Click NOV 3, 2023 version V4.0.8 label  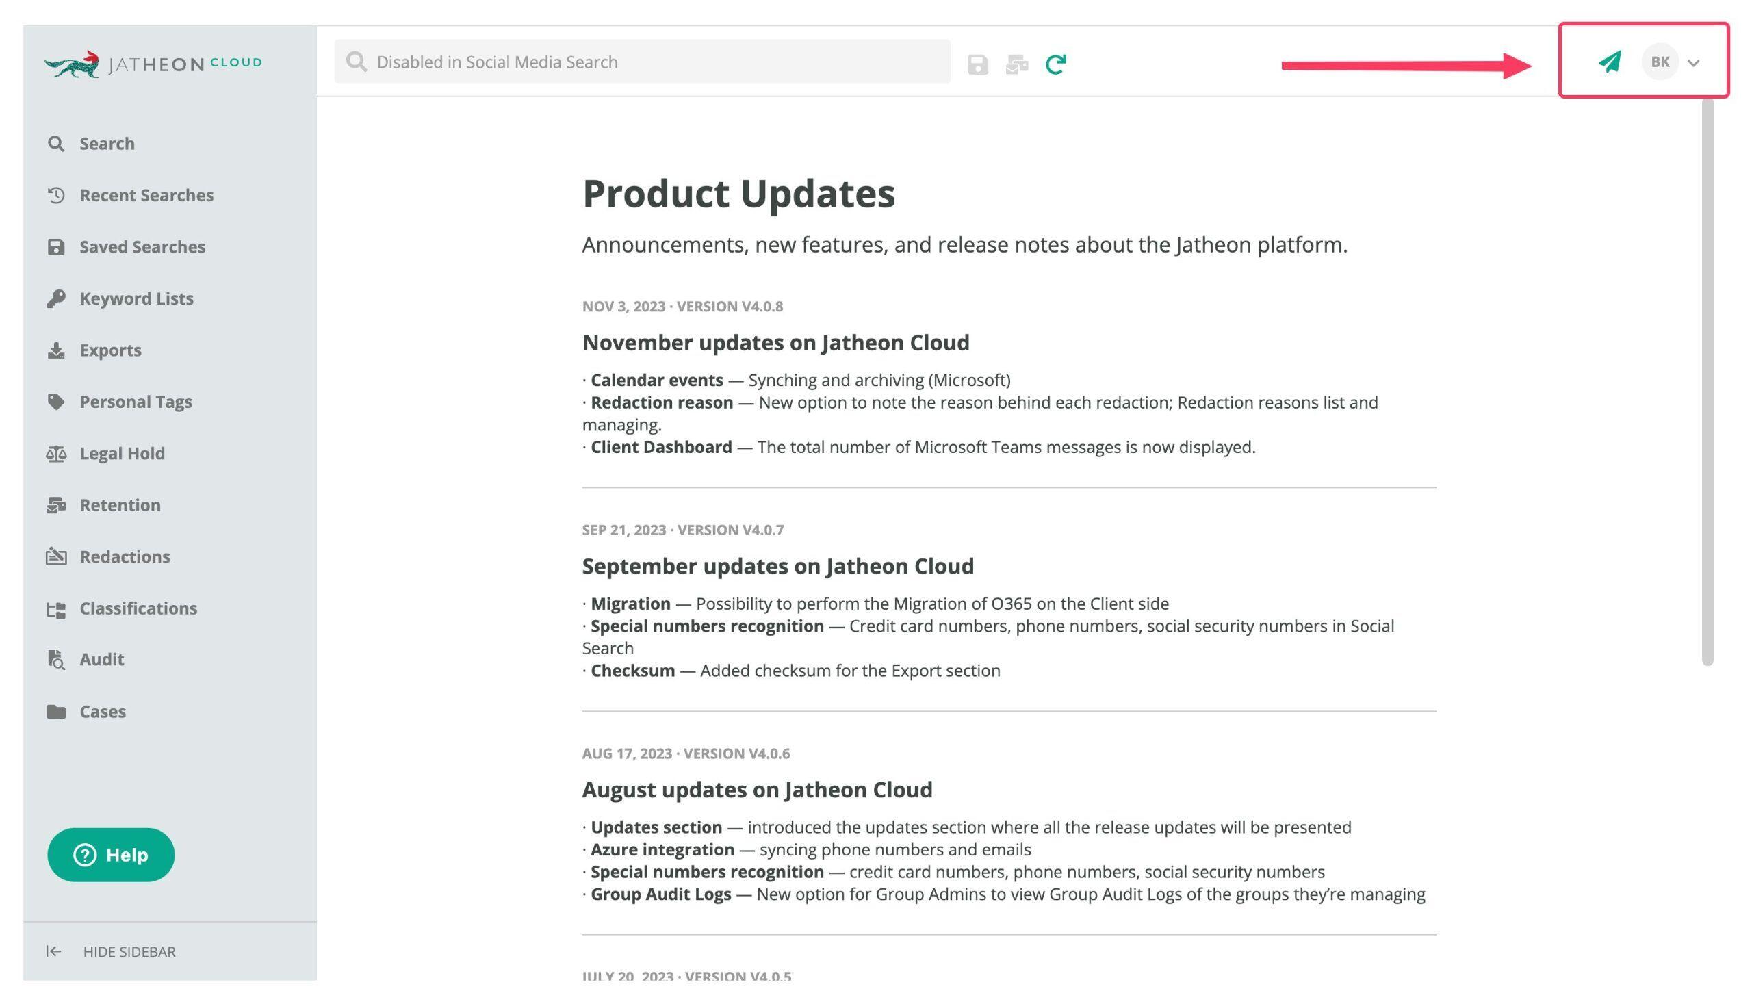tap(682, 306)
